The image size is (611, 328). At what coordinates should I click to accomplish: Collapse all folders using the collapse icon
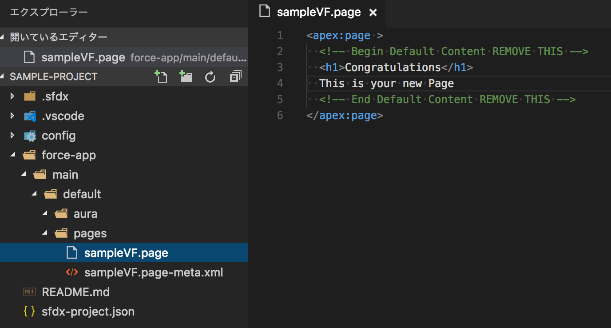pyautogui.click(x=235, y=77)
